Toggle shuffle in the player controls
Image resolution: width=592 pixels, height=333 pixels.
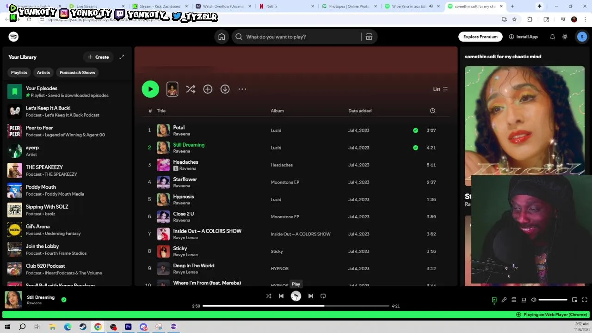[x=269, y=296]
